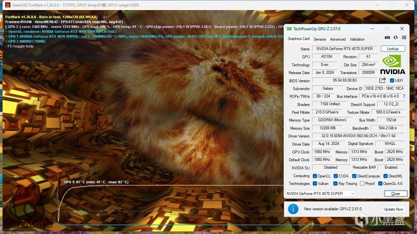The image size is (417, 234).
Task: Click the Update Now button
Action: pos(394,209)
